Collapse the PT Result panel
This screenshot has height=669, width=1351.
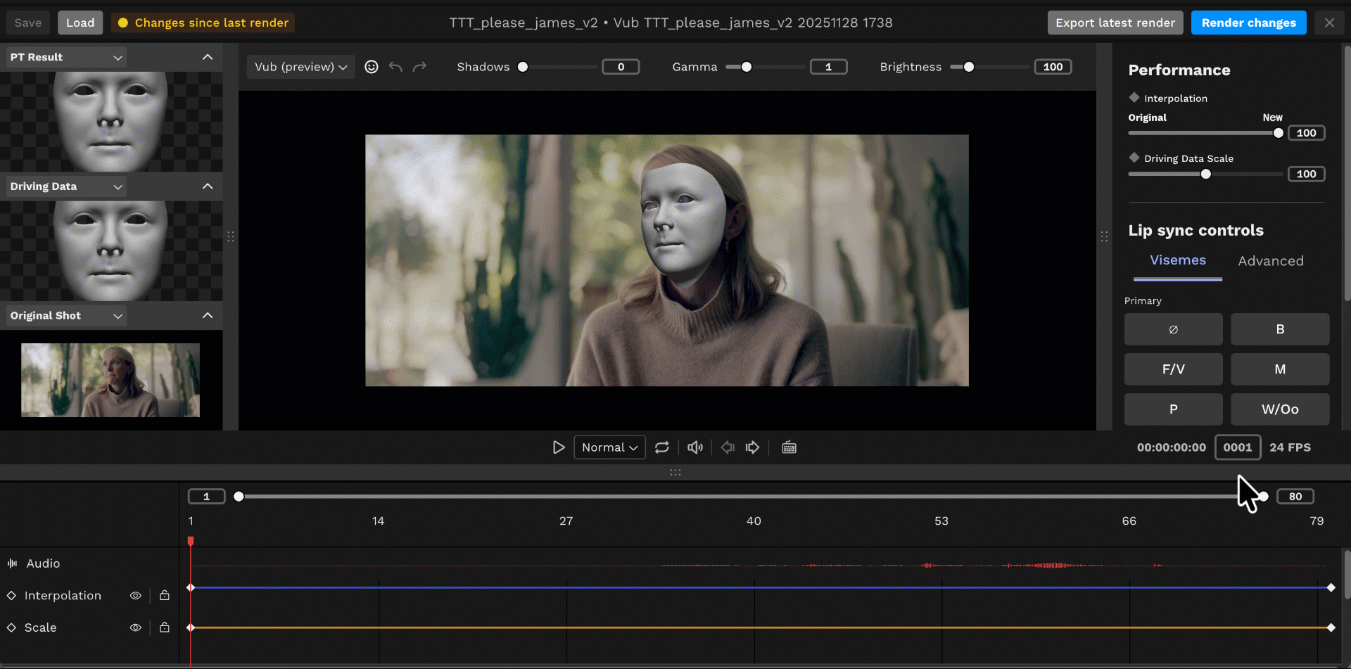(208, 57)
